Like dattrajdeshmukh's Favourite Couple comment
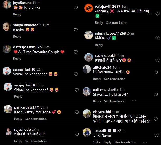The width and height of the screenshot is (161, 145). pyautogui.click(x=76, y=52)
